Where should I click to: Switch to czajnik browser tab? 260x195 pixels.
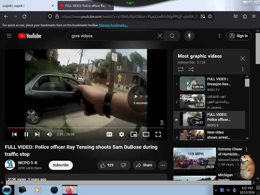pos(27,6)
